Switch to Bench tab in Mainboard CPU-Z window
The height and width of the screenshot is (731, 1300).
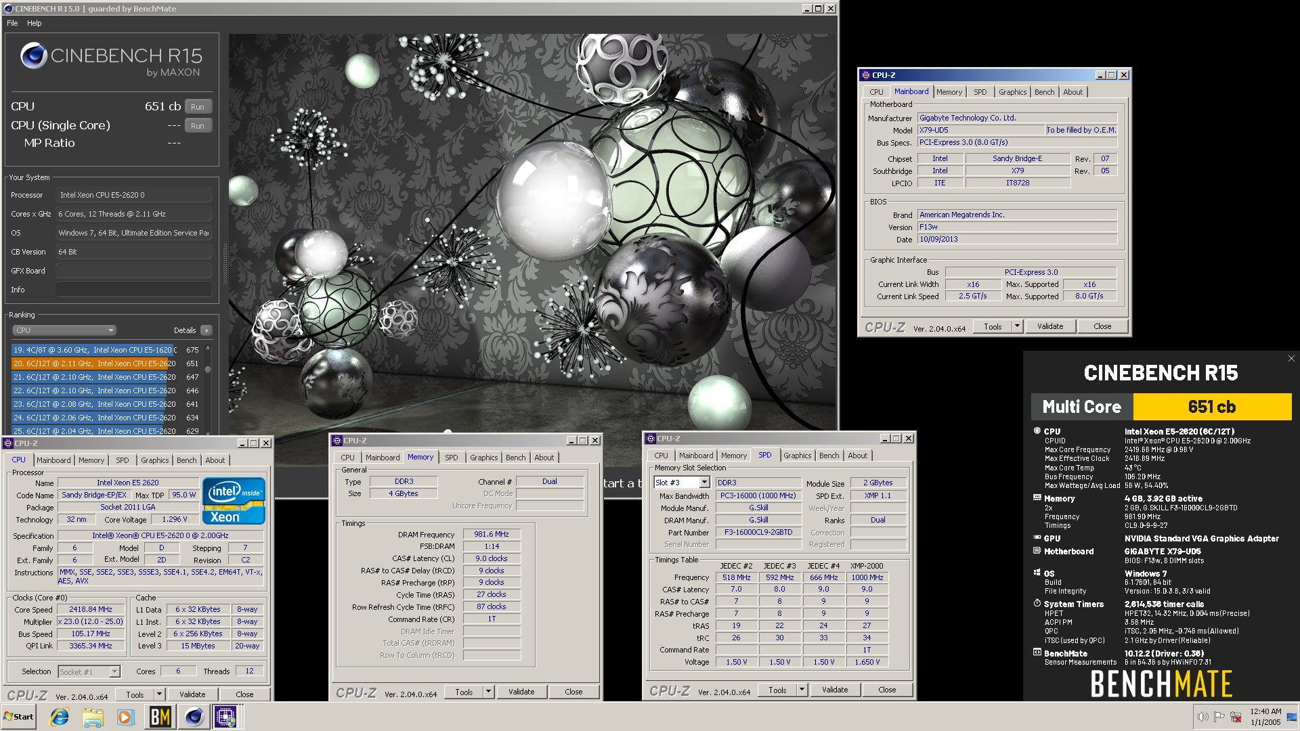coord(1044,92)
